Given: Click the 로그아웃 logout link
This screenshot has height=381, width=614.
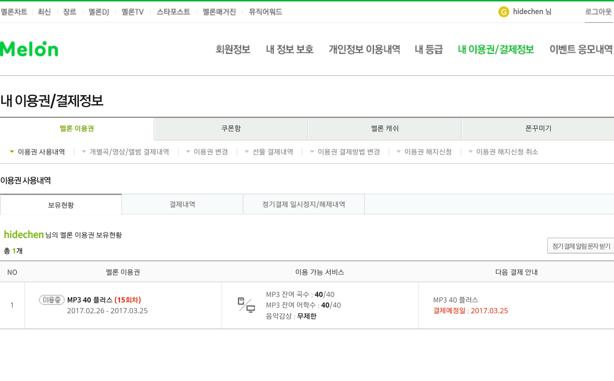Looking at the screenshot, I should tap(599, 12).
